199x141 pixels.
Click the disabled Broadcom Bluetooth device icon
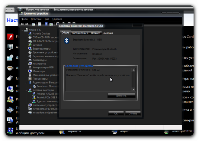pyautogui.click(x=34, y=86)
